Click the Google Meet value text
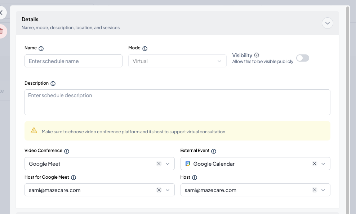This screenshot has height=214, width=356. click(x=45, y=164)
